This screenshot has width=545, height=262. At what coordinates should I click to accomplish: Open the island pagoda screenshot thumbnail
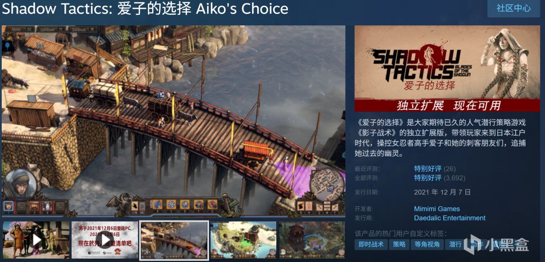click(243, 240)
